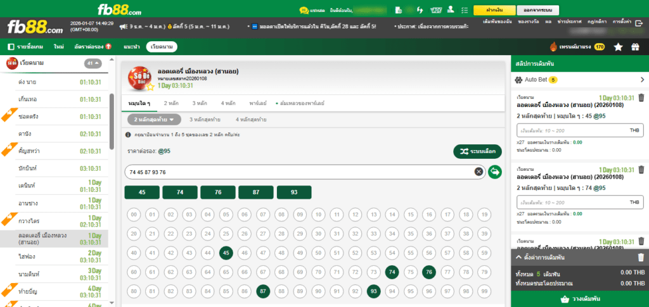This screenshot has height=307, width=649.
Task: Click the Auto Bet gear icon
Action: tap(518, 79)
